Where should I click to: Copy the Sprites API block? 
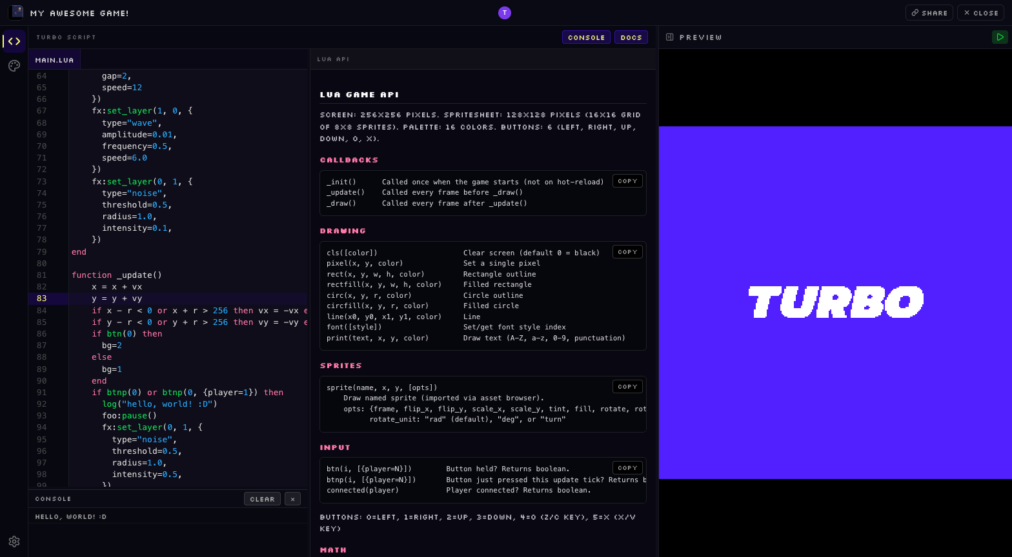click(627, 387)
